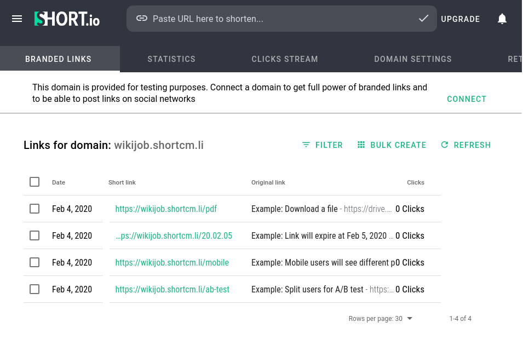Click the link icon in URL bar
523x345 pixels.
click(x=142, y=19)
